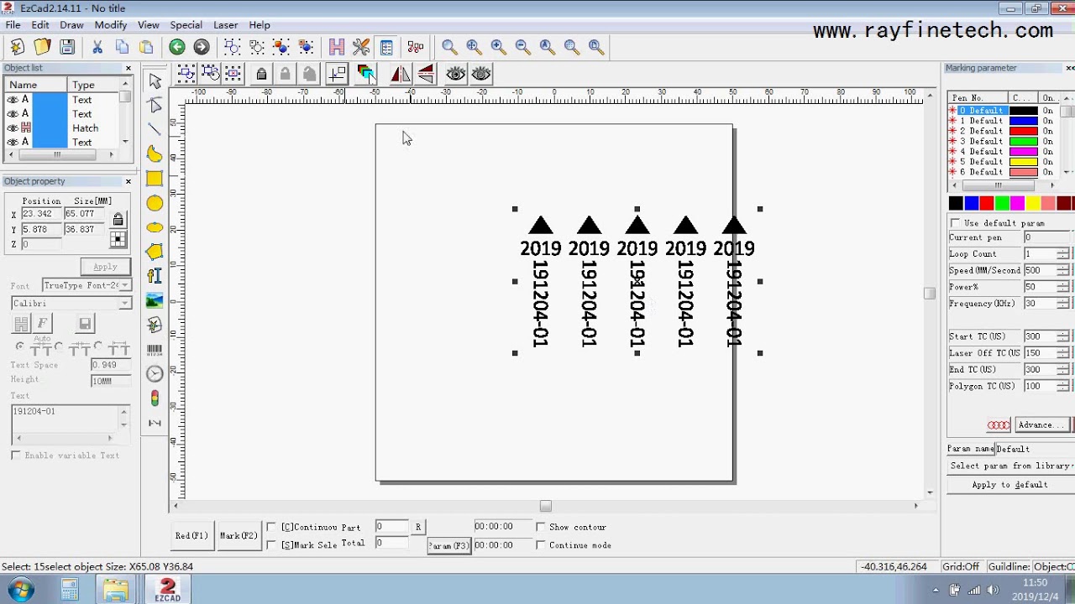The width and height of the screenshot is (1075, 604).
Task: Click the Apply to default button
Action: (x=1009, y=485)
